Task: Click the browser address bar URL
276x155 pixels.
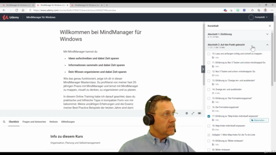Action: (75, 10)
